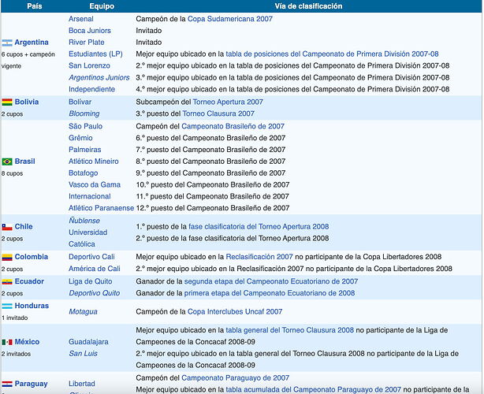484x394 pixels.
Task: Open primera etapa Campeonato Ecuatoriano 2008 link
Action: pos(270,293)
